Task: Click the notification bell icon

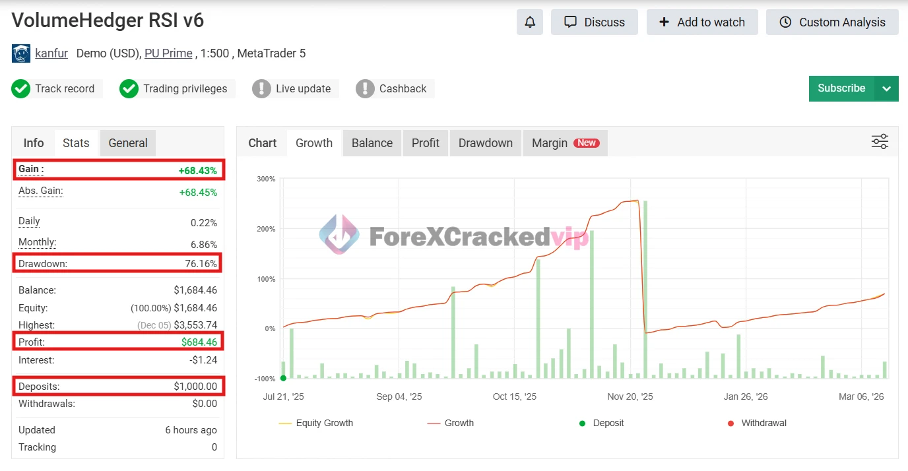Action: (x=530, y=22)
